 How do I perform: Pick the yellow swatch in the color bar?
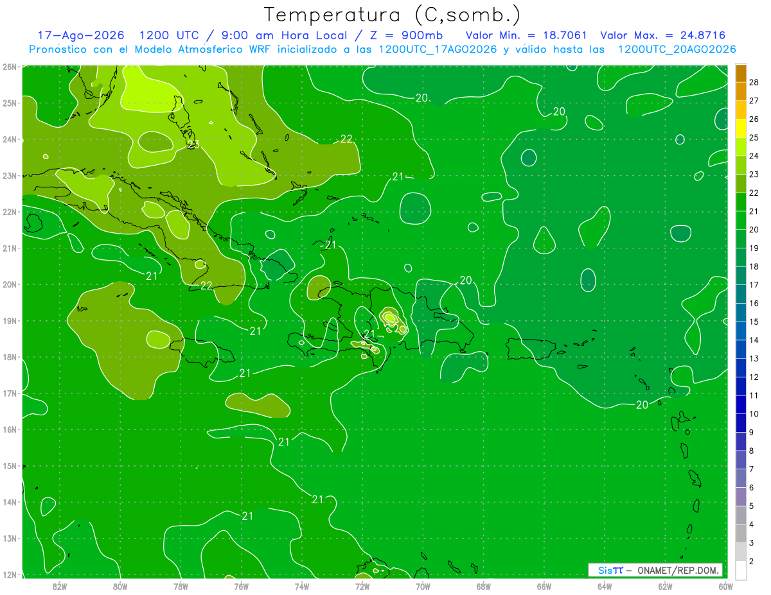[741, 129]
